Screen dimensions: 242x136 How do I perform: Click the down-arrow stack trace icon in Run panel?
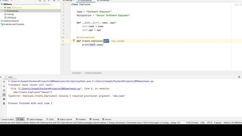click(x=4, y=86)
